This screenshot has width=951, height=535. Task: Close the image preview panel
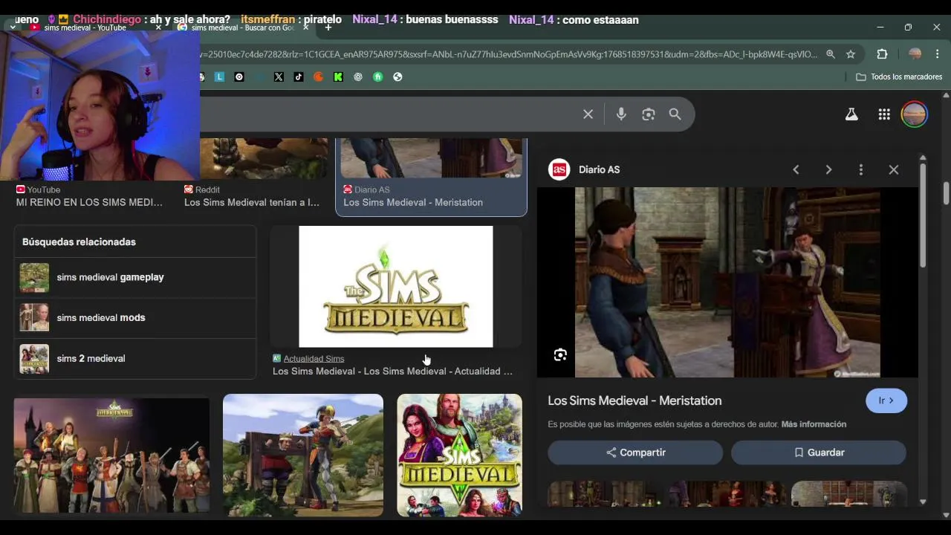(x=894, y=169)
